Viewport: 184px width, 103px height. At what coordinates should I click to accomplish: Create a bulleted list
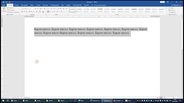48,9
